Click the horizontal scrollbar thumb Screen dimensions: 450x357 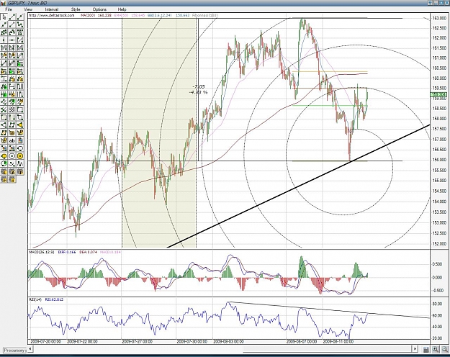click(x=327, y=349)
